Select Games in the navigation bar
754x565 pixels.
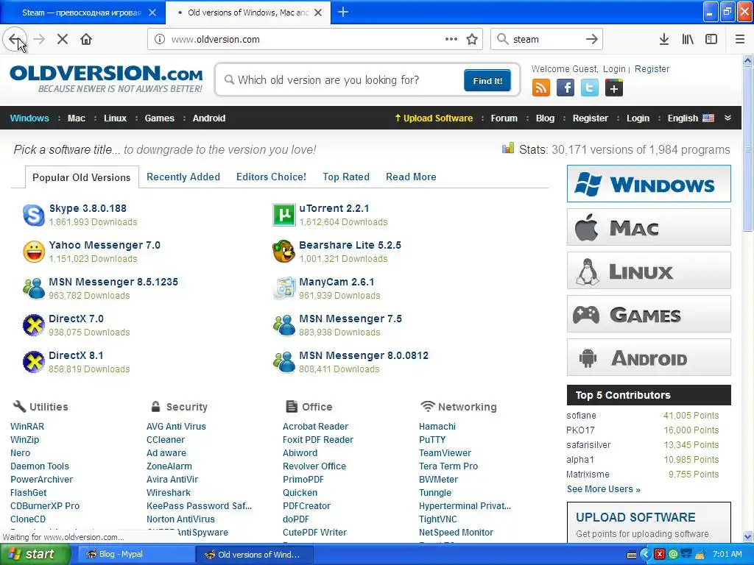160,118
